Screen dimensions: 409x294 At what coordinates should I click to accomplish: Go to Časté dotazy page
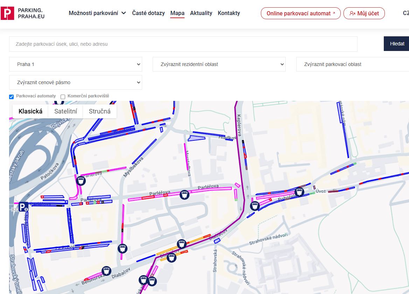[148, 13]
